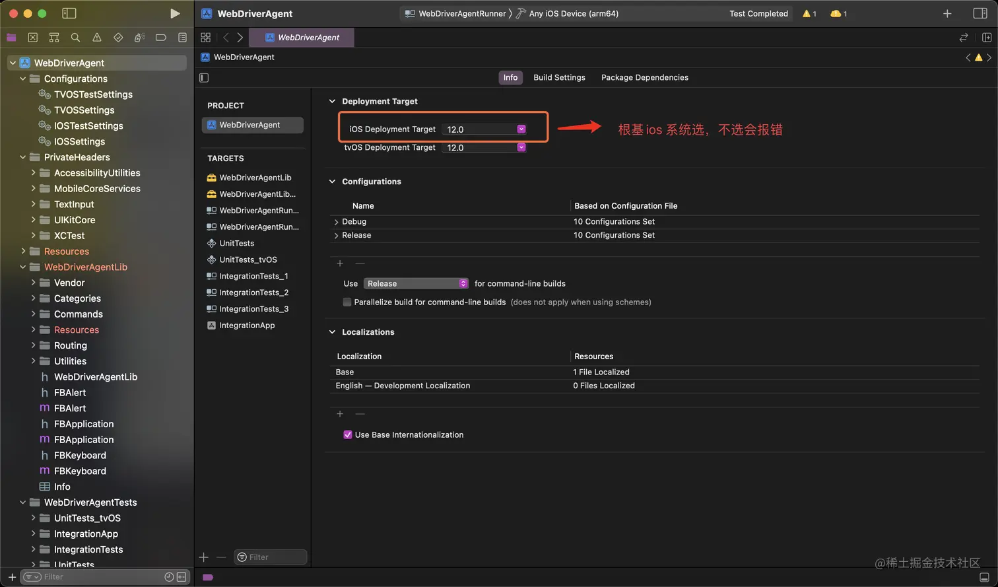The image size is (998, 587).
Task: Add a new target with plus button
Action: pos(204,557)
